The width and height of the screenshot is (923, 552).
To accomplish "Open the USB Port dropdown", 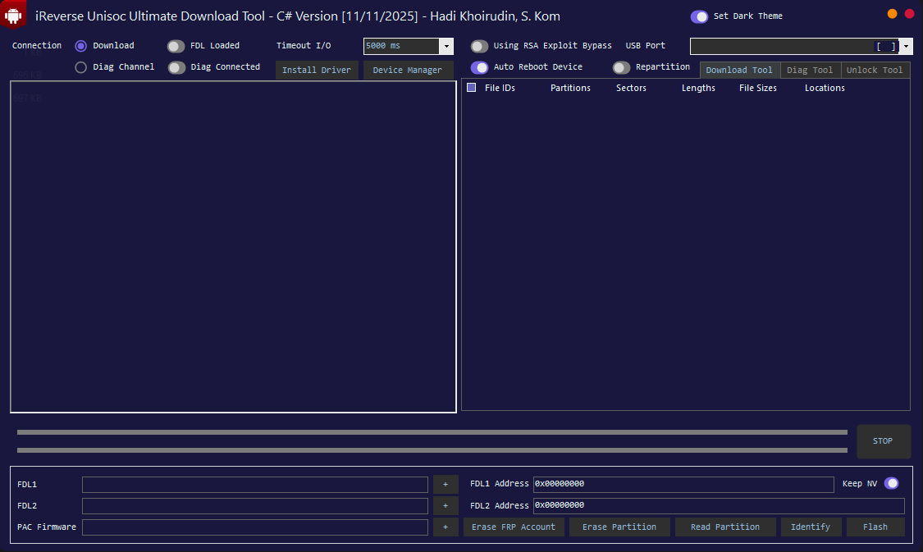I will (x=905, y=46).
